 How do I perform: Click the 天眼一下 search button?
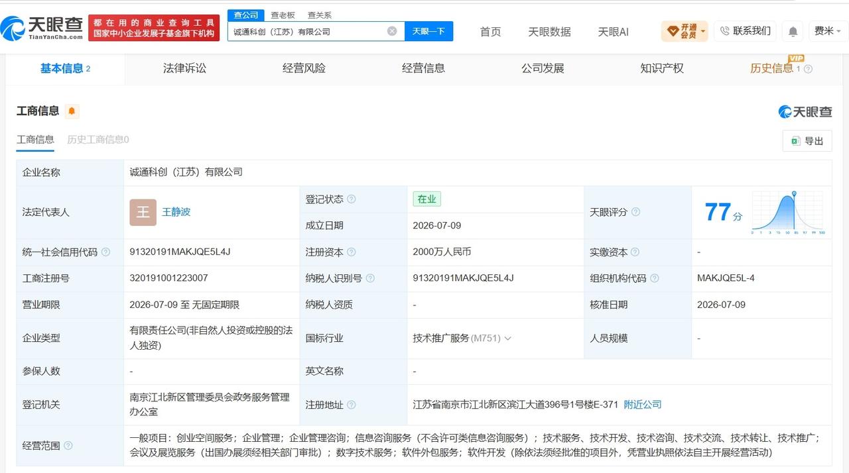click(428, 31)
